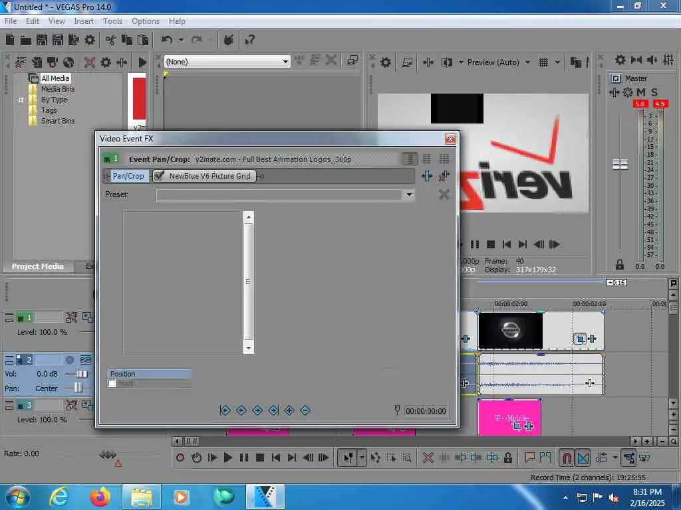Click the Save disk icon in the toolbar
The image size is (681, 510).
pos(42,41)
